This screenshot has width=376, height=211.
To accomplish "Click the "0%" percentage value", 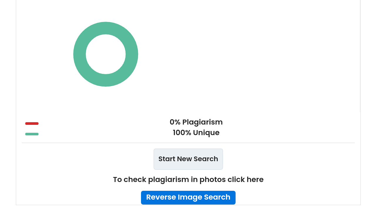I will 175,122.
